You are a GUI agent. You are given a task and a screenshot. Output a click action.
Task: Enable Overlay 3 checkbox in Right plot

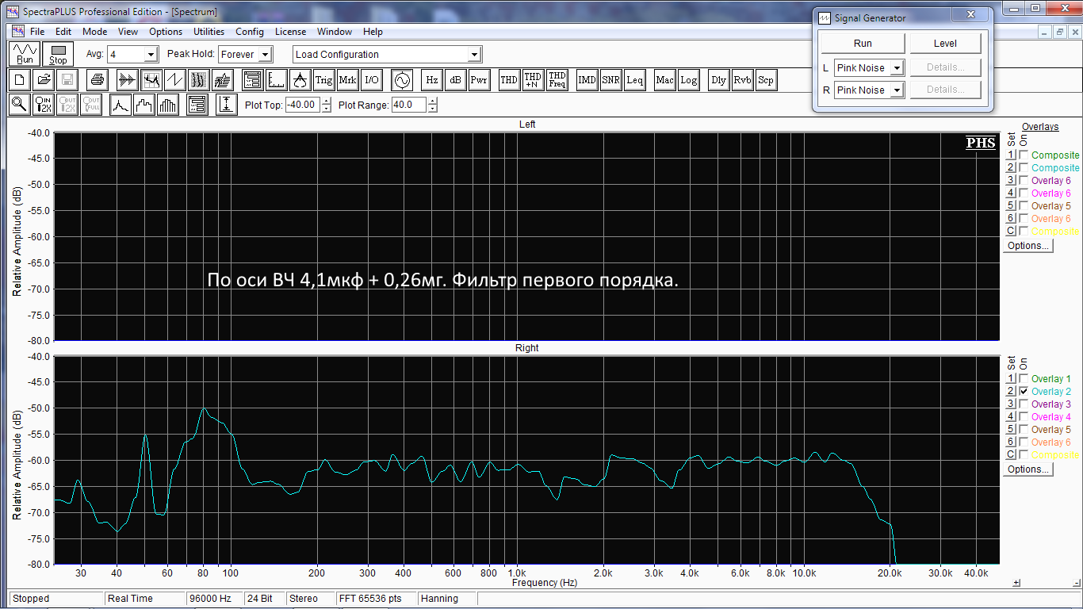tap(1024, 404)
